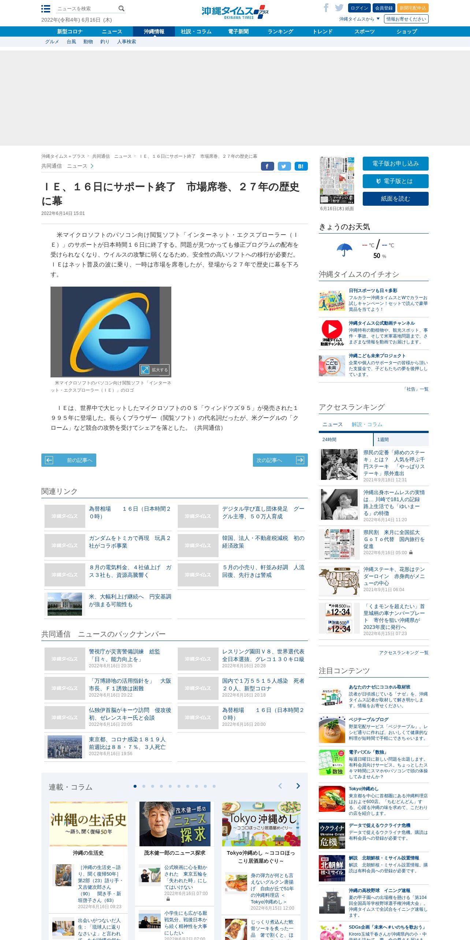Open the newspaper front page thumbnail
470x940 pixels.
tap(337, 180)
